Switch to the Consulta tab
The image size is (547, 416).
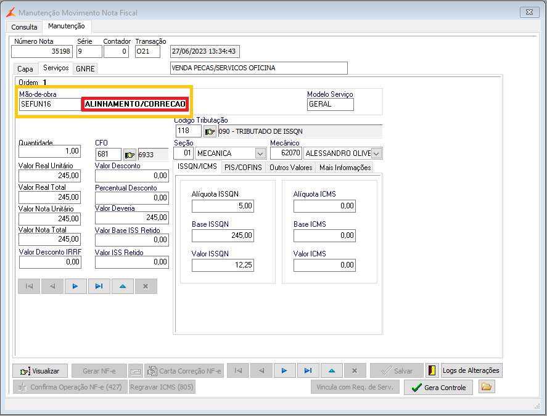coord(25,27)
